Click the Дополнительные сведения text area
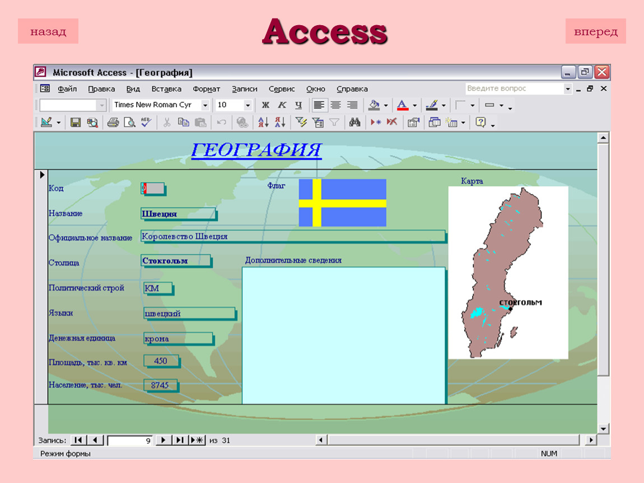Screen dimensions: 644x483 (x=343, y=335)
